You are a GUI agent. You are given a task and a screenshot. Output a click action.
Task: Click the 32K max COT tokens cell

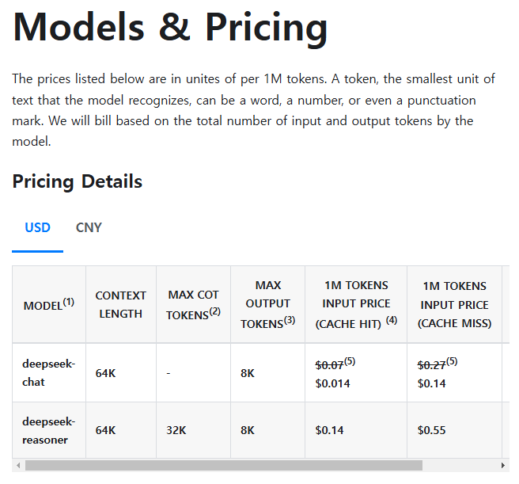pyautogui.click(x=176, y=430)
